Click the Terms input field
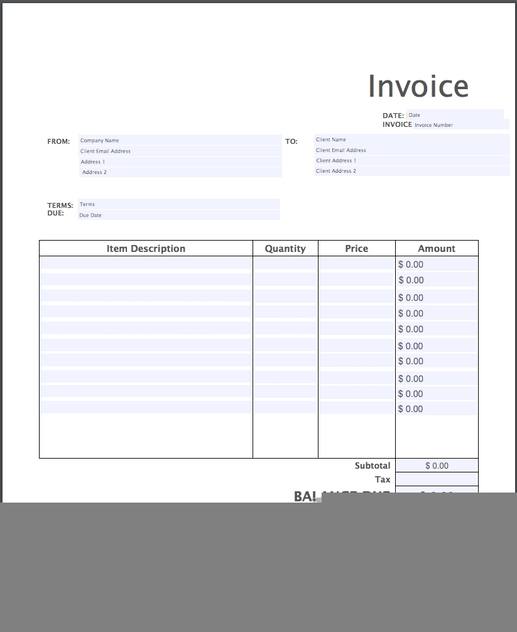Screen dimensions: 517x632 (178, 204)
